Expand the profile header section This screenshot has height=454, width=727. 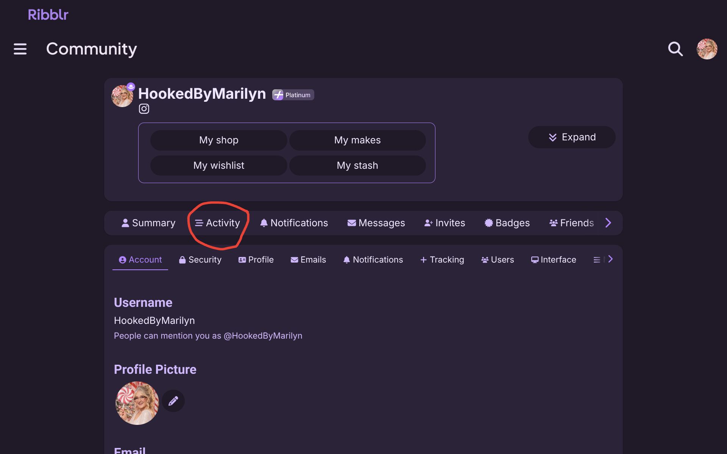click(x=571, y=137)
